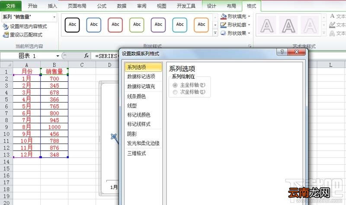This screenshot has height=205, width=346.
Task: Select 数据标记选项 in the dialog sidebar
Action: (x=144, y=77)
